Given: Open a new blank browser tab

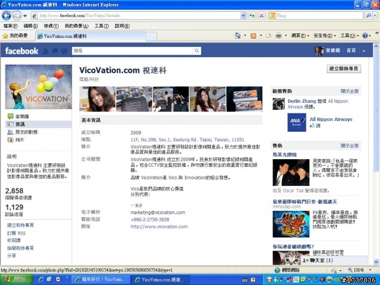Looking at the screenshot, I should coord(151,37).
